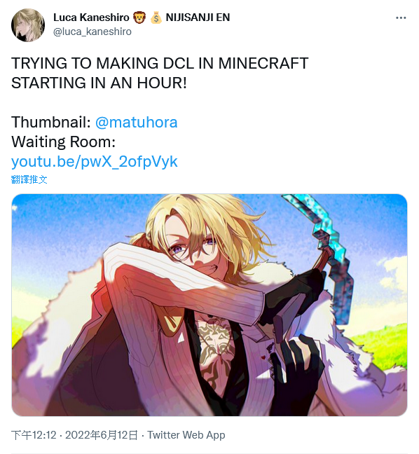Open the youtu.be/pwX_2ofpVyk waiting room link

pyautogui.click(x=95, y=162)
